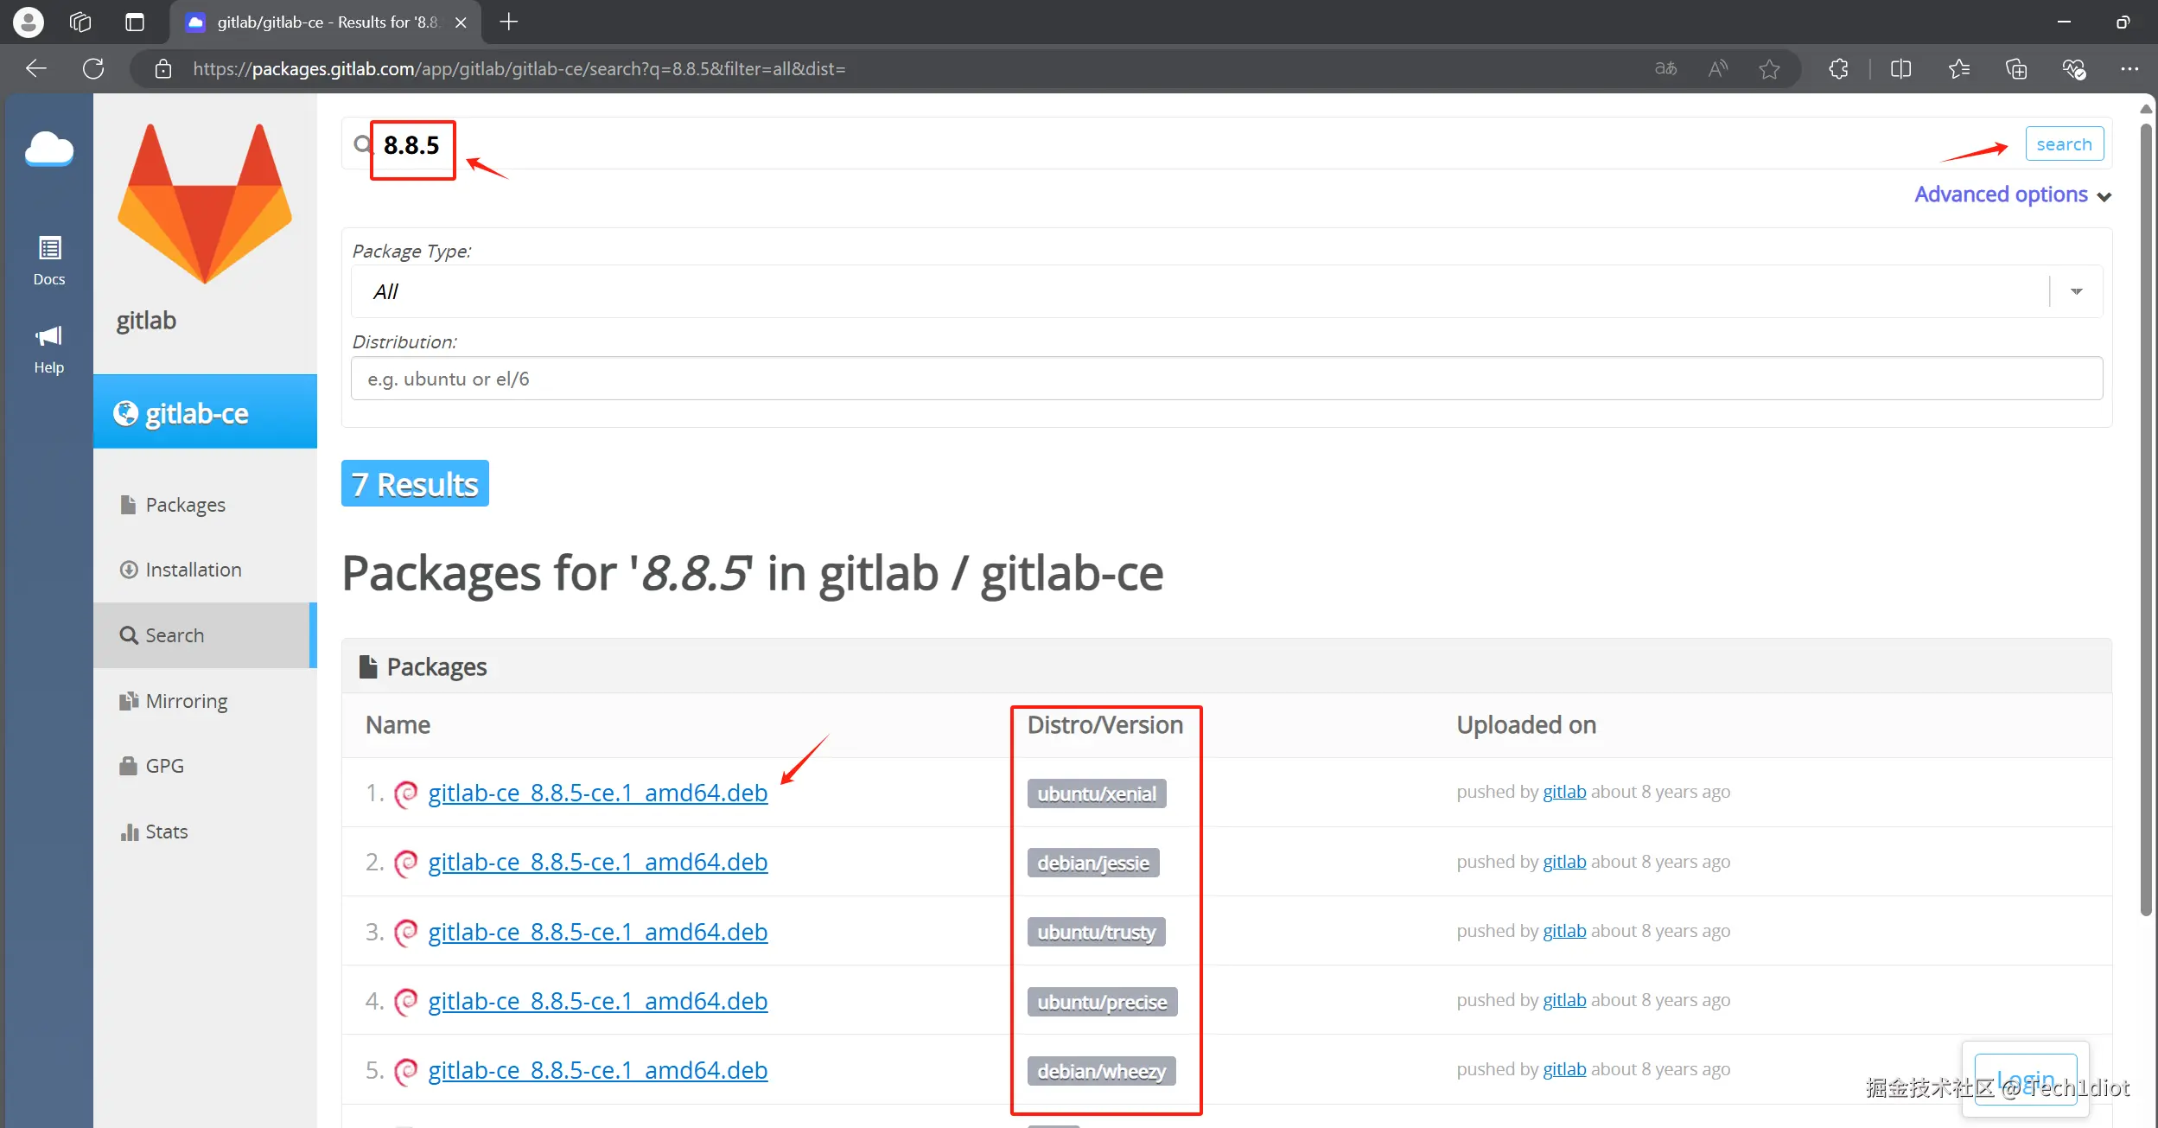Select Installation in sidebar menu

pyautogui.click(x=193, y=570)
